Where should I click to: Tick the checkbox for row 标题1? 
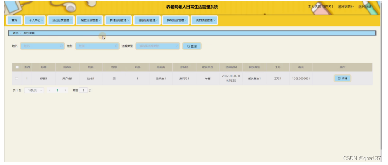click(x=17, y=78)
